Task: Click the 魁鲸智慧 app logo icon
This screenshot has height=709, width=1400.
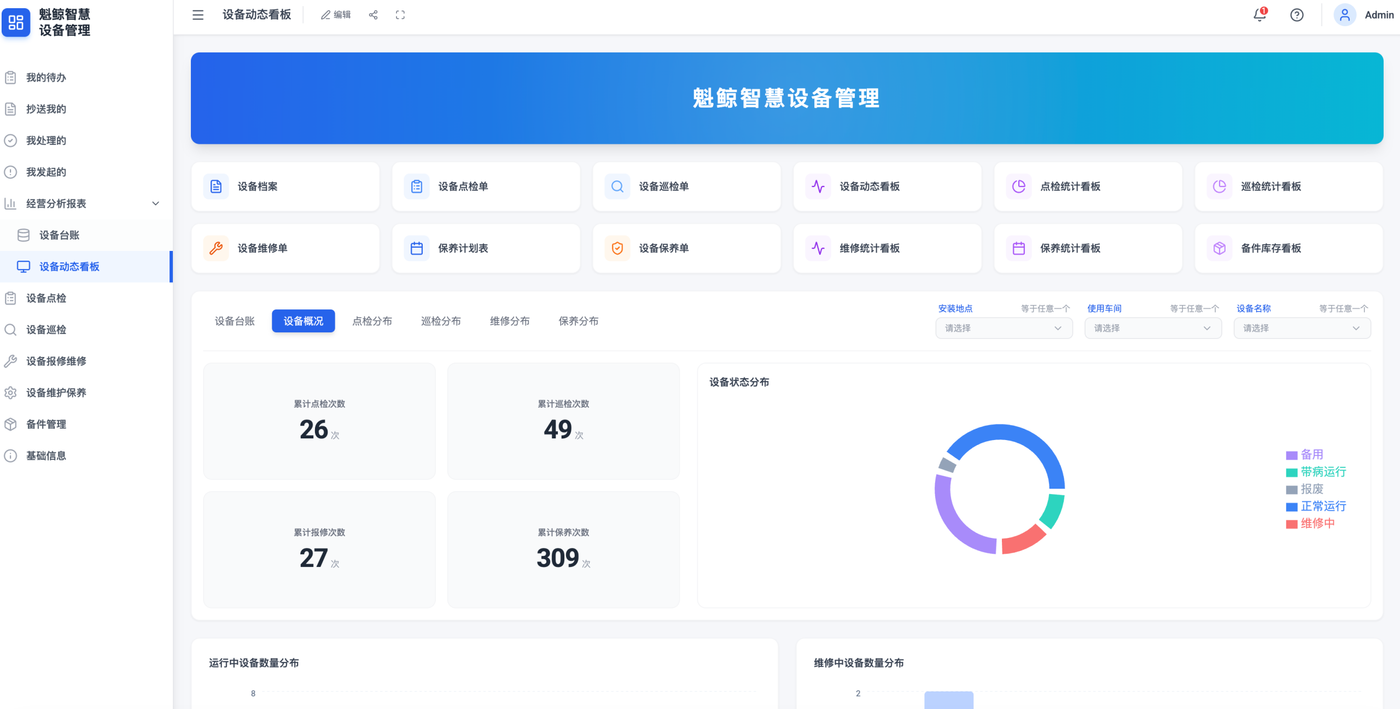Action: 16,22
